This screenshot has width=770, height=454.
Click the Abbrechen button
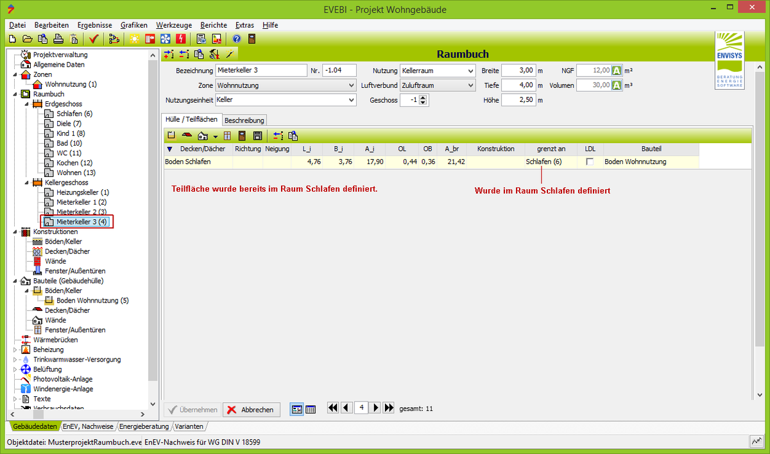(x=252, y=410)
